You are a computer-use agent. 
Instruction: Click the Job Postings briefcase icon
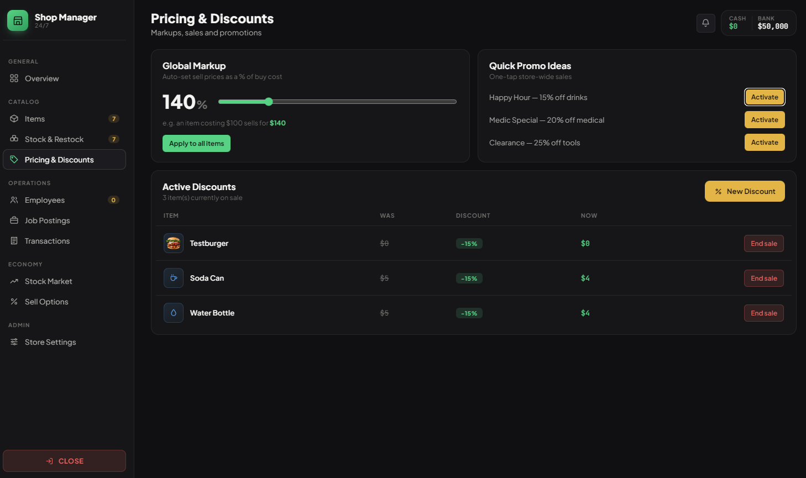[x=14, y=220]
